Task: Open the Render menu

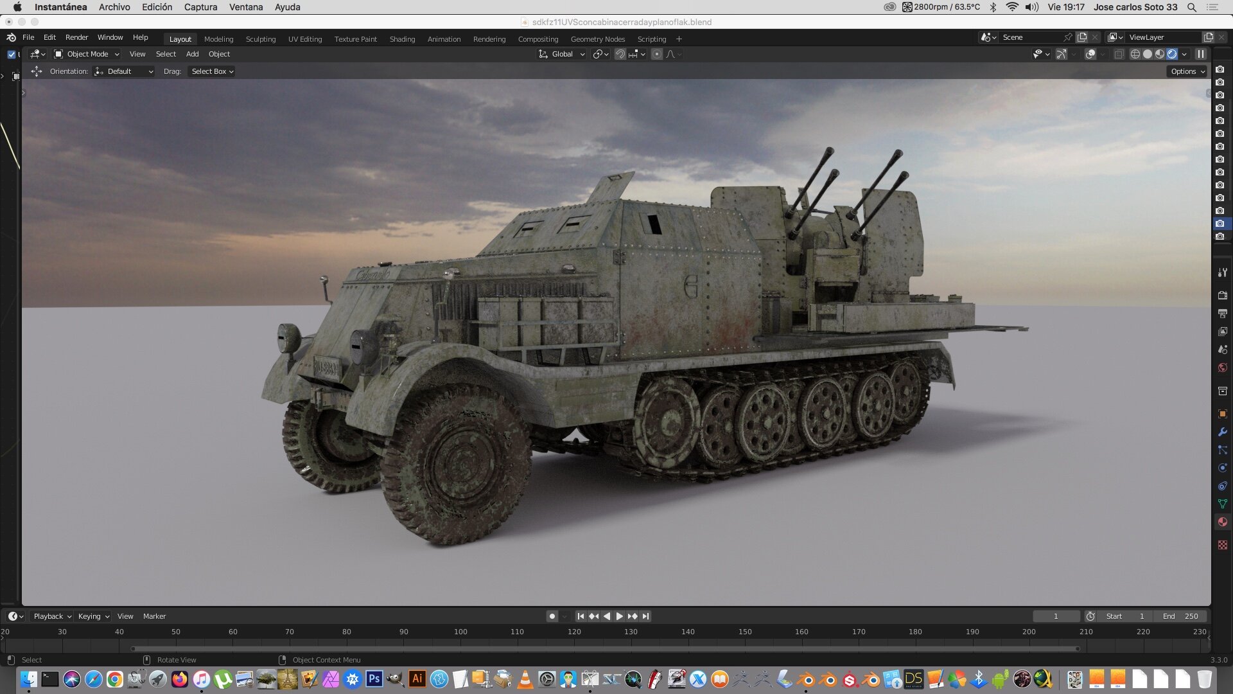Action: click(x=76, y=37)
